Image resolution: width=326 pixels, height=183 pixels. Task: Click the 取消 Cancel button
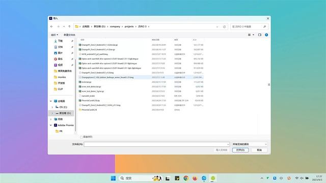coord(259,150)
